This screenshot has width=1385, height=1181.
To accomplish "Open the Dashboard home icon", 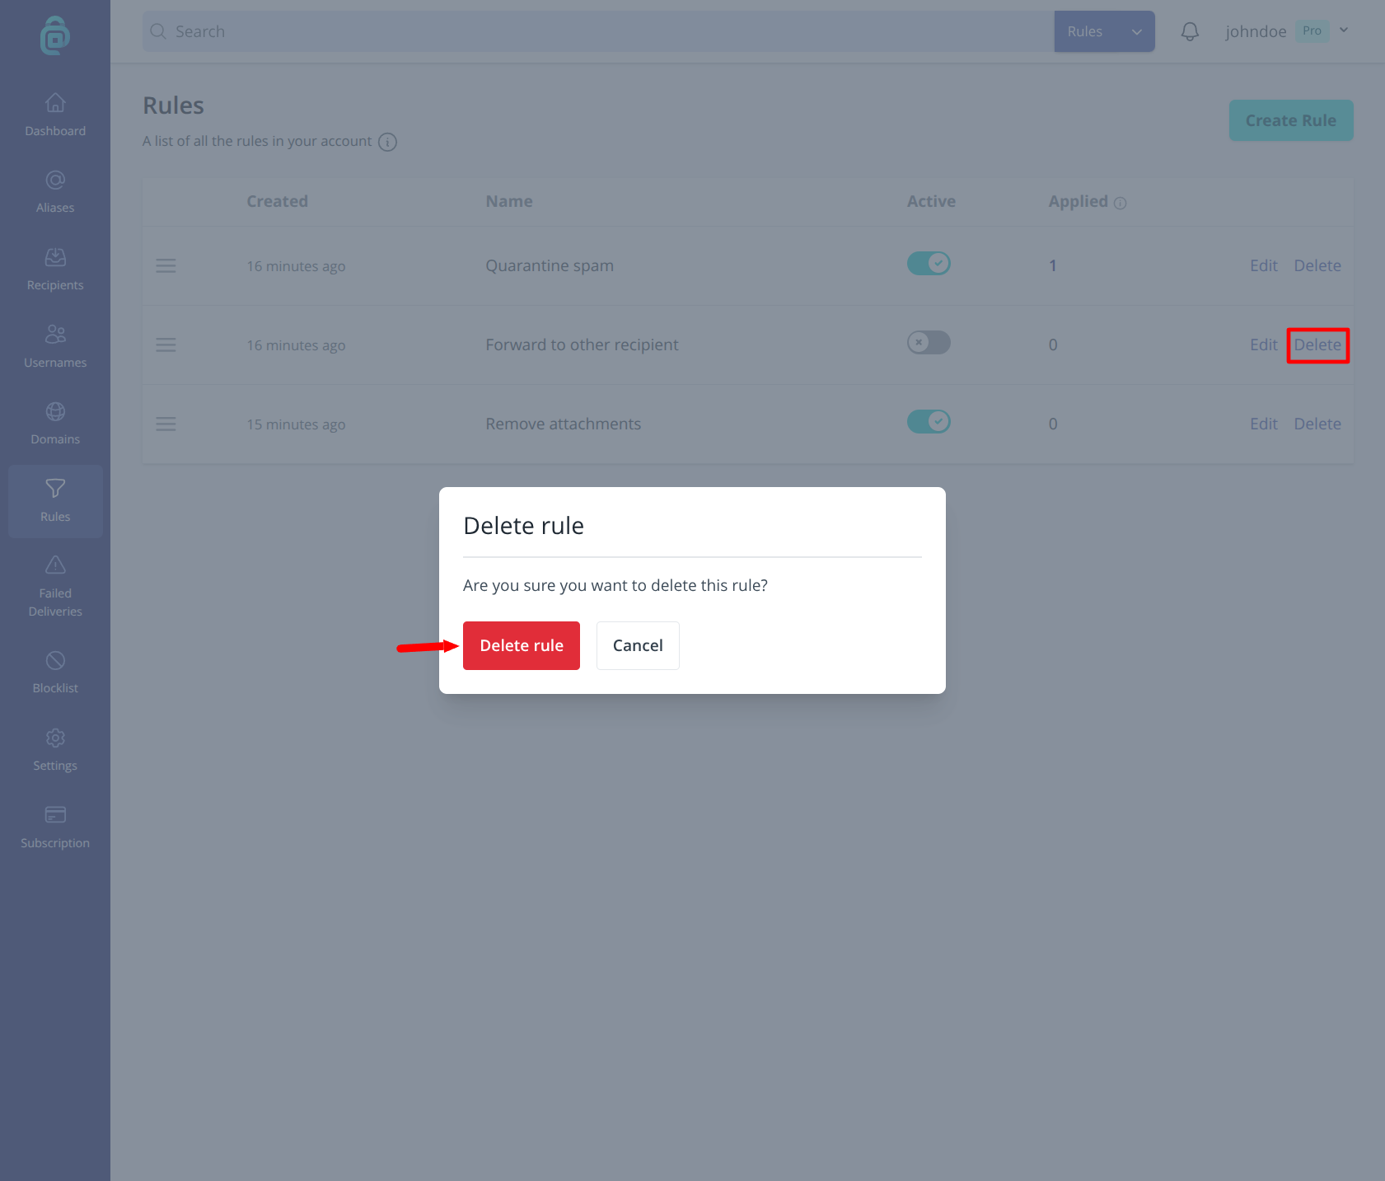I will click(55, 103).
